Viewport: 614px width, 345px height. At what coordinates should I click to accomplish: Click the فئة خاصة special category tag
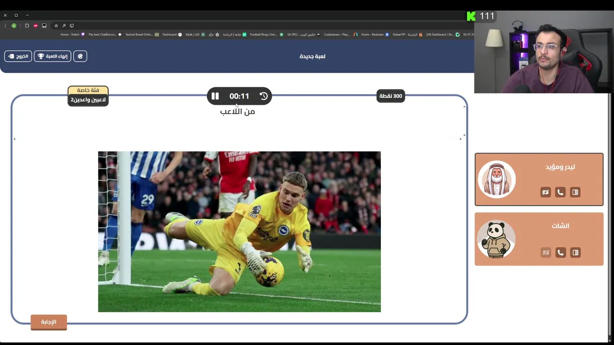(x=88, y=90)
